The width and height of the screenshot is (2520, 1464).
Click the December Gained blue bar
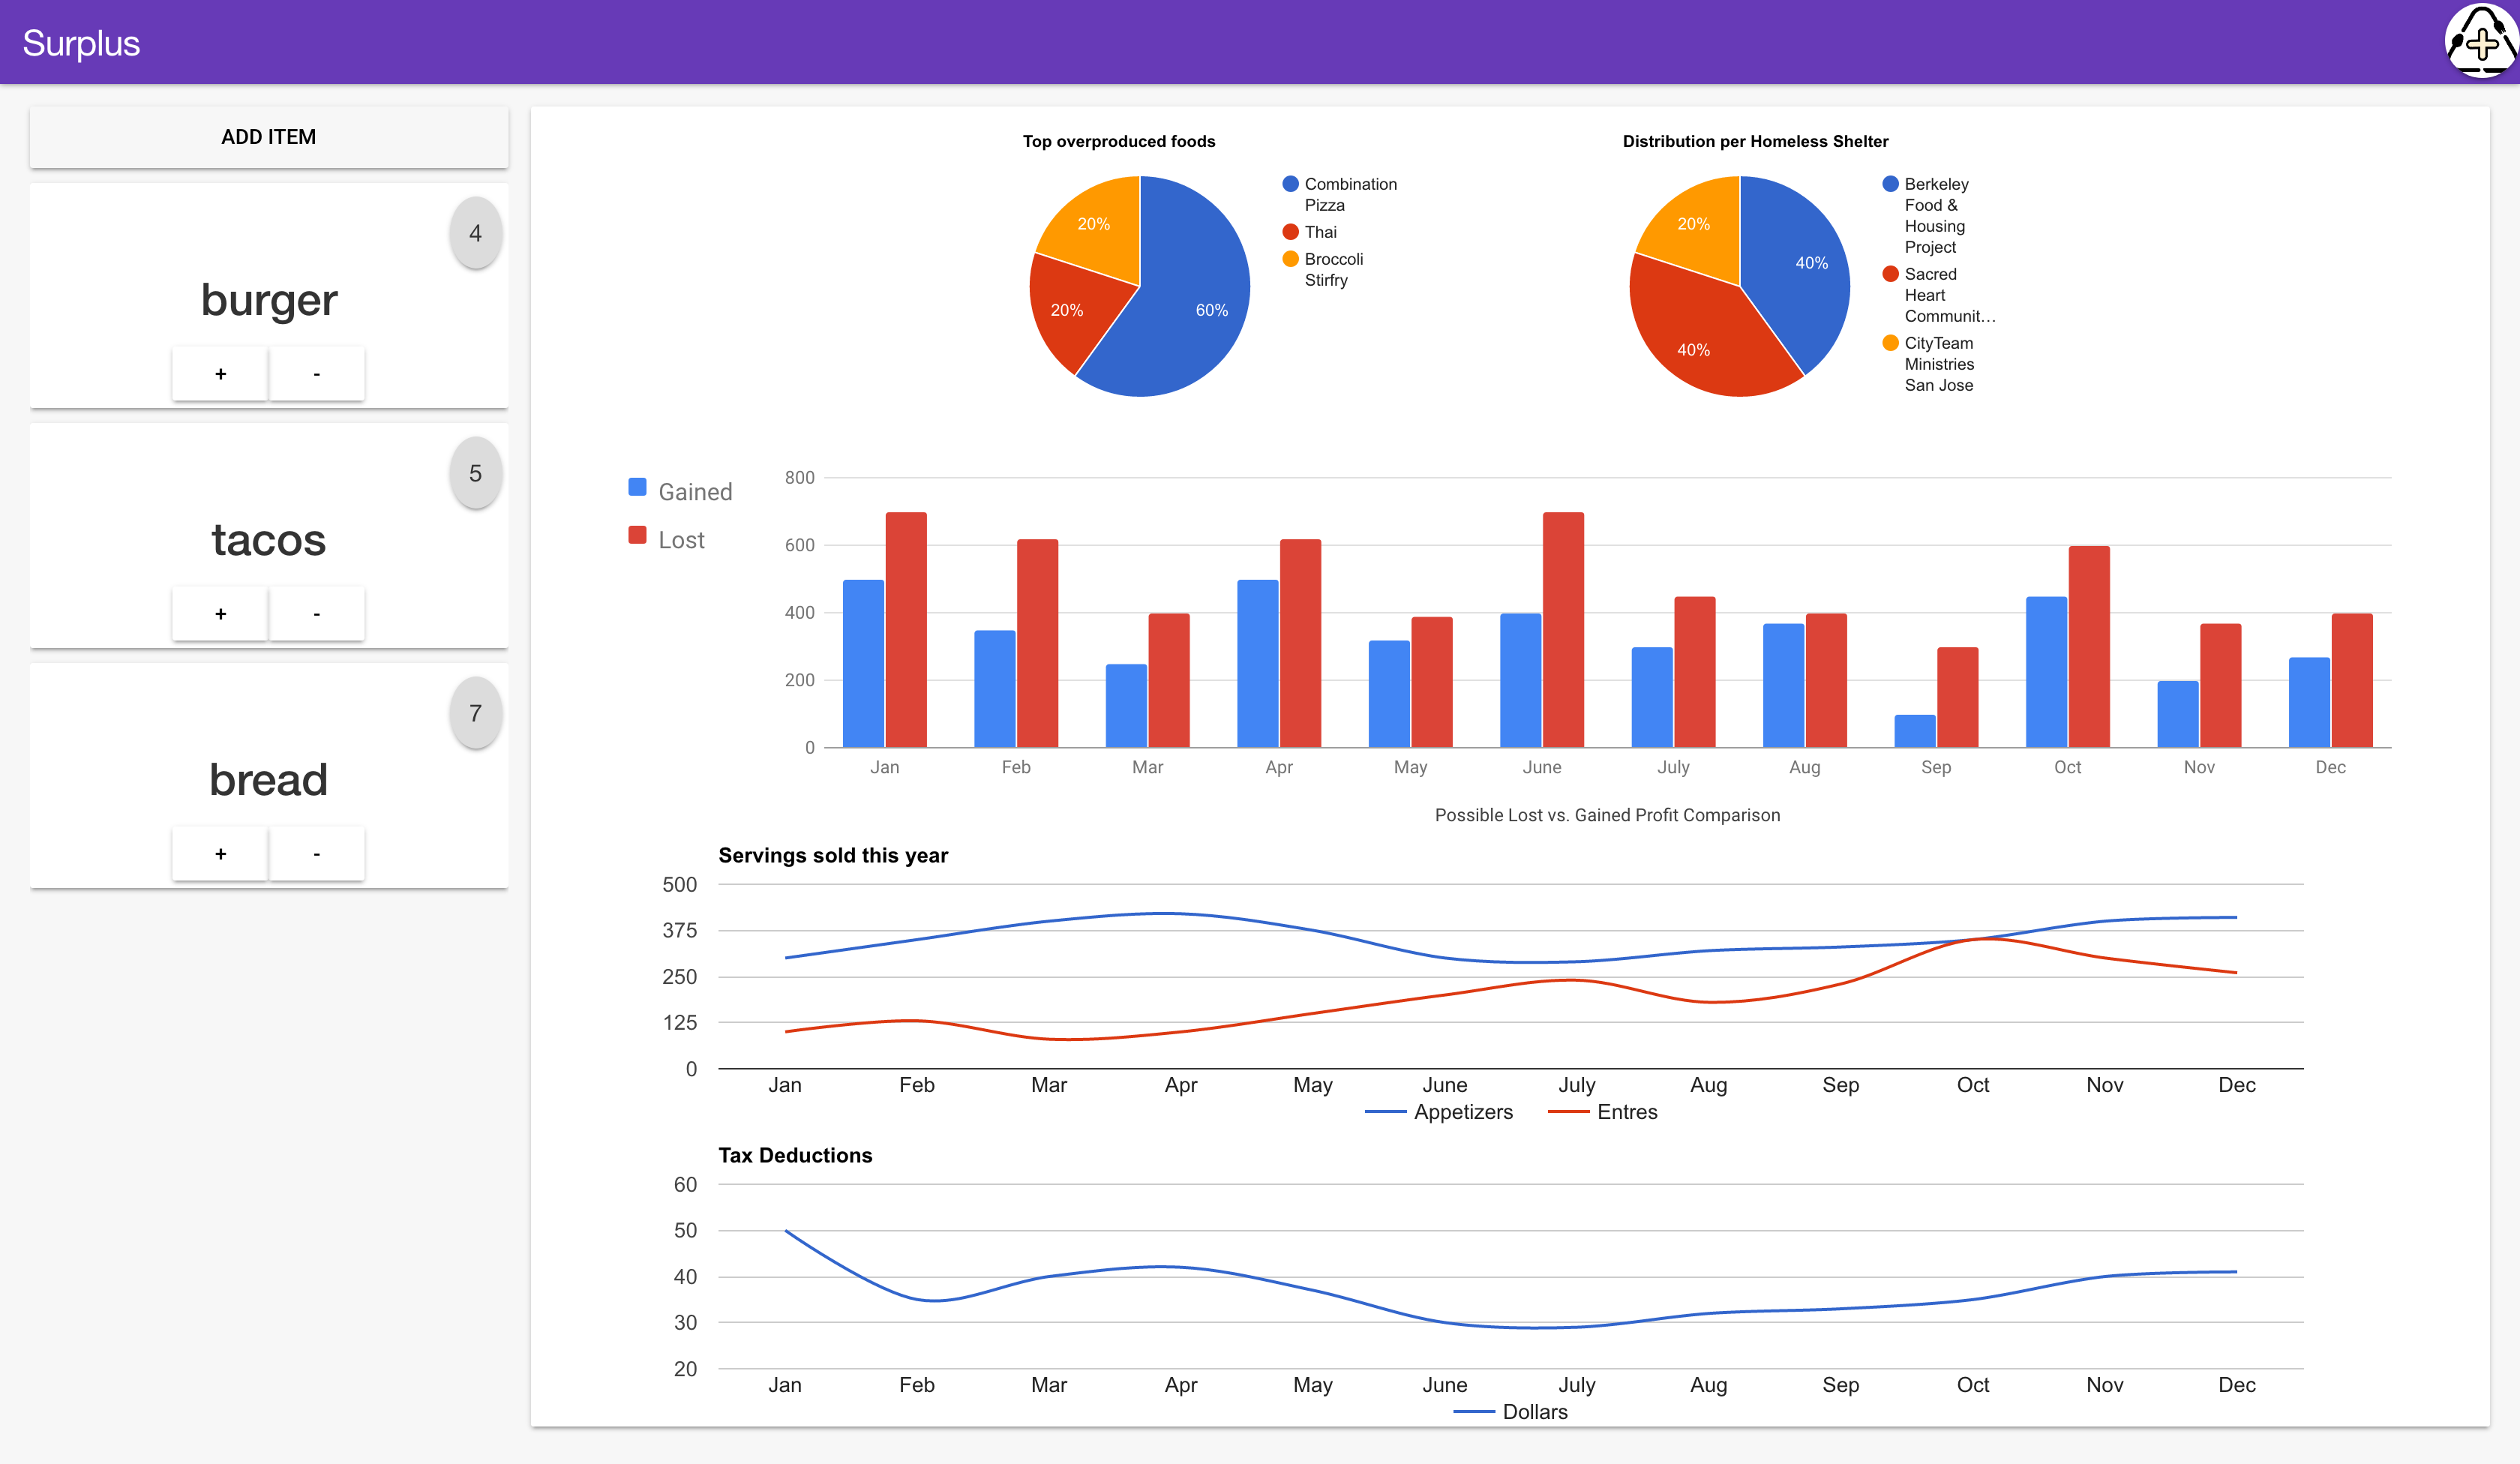click(2309, 702)
